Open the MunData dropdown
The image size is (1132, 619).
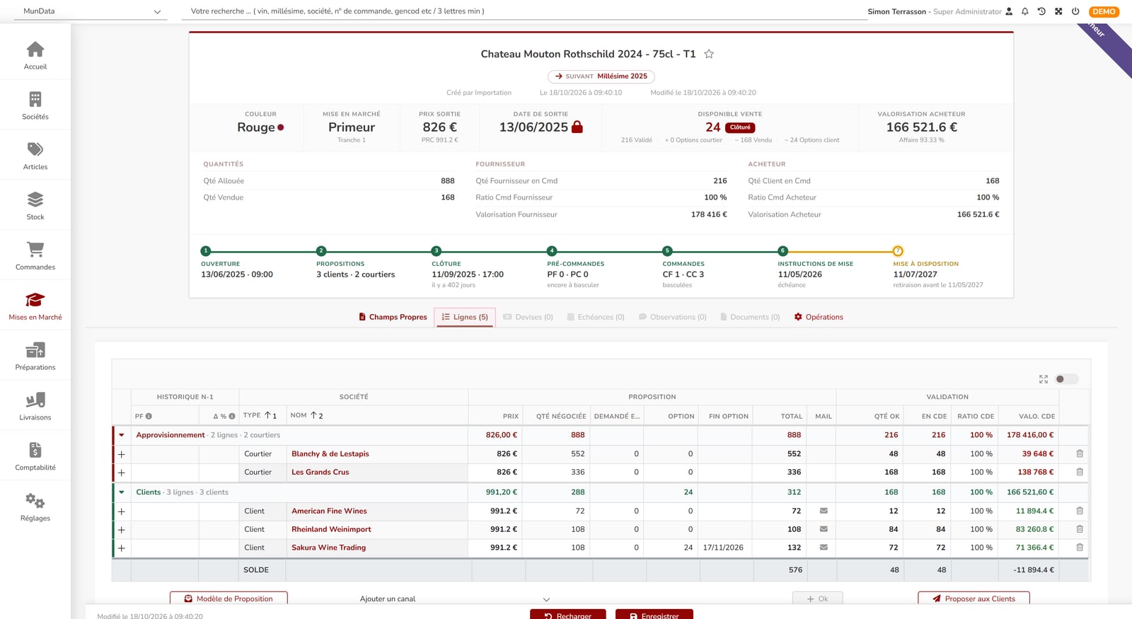92,11
